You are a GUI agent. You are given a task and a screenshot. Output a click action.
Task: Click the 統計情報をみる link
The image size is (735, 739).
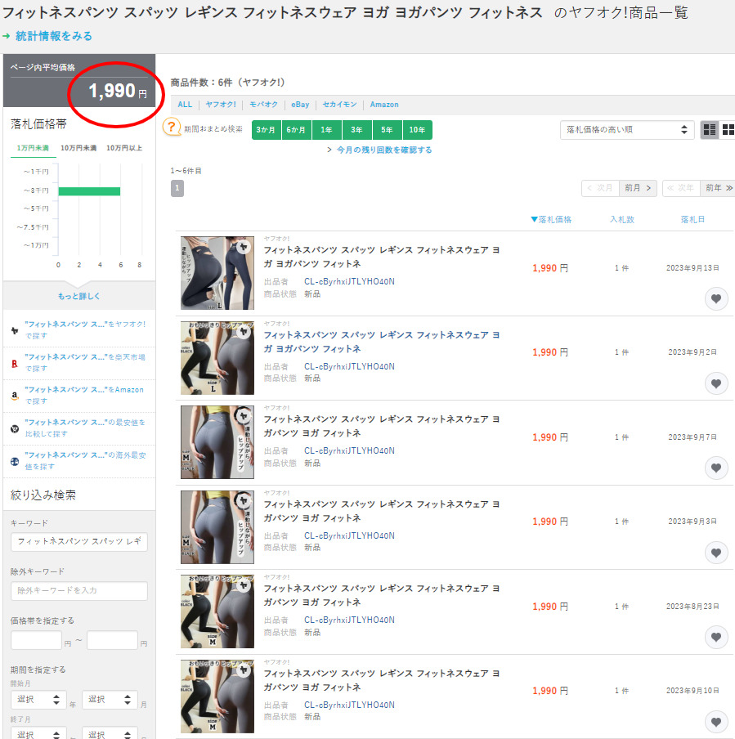[x=53, y=36]
